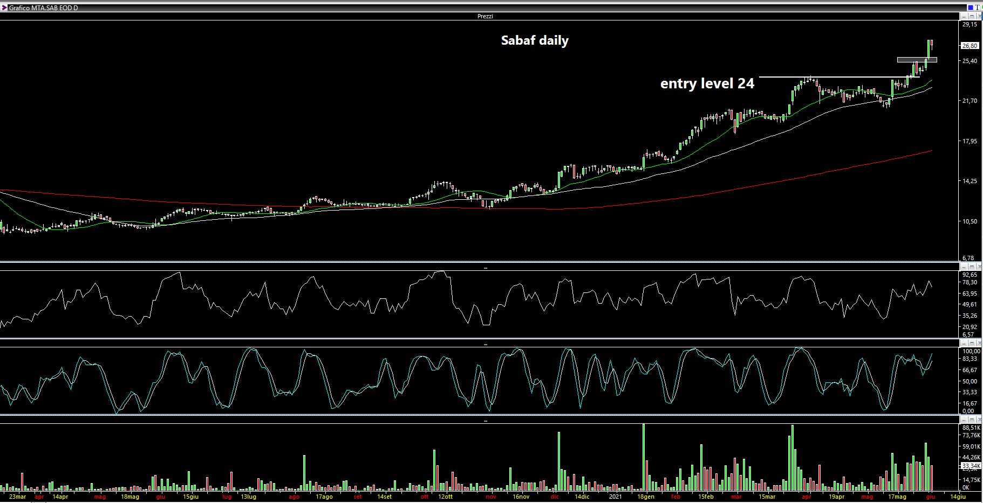This screenshot has width=983, height=503.
Task: Click the '19apr' date axis label
Action: (836, 497)
